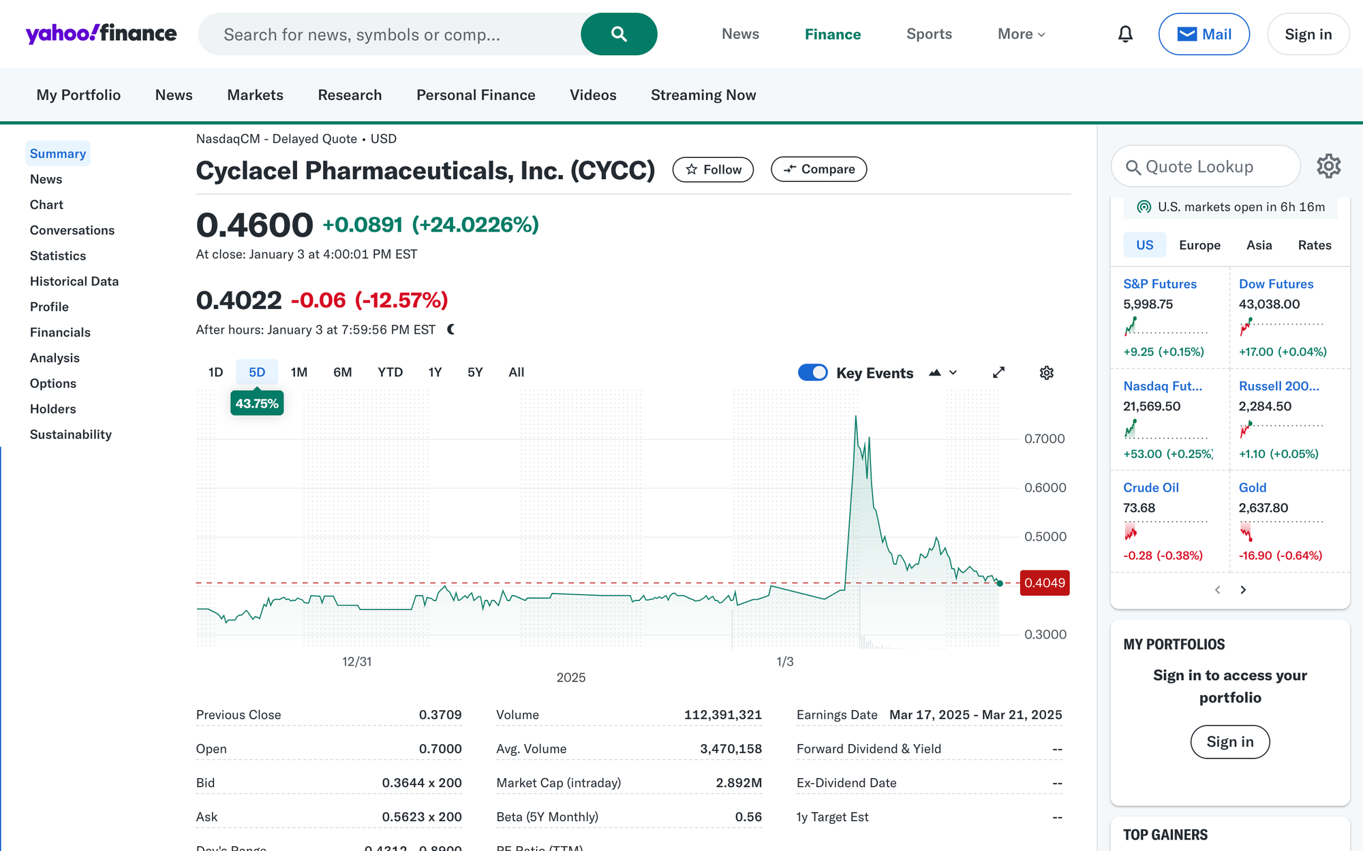Switch to the Asia markets tab
Image resolution: width=1363 pixels, height=851 pixels.
click(x=1259, y=245)
